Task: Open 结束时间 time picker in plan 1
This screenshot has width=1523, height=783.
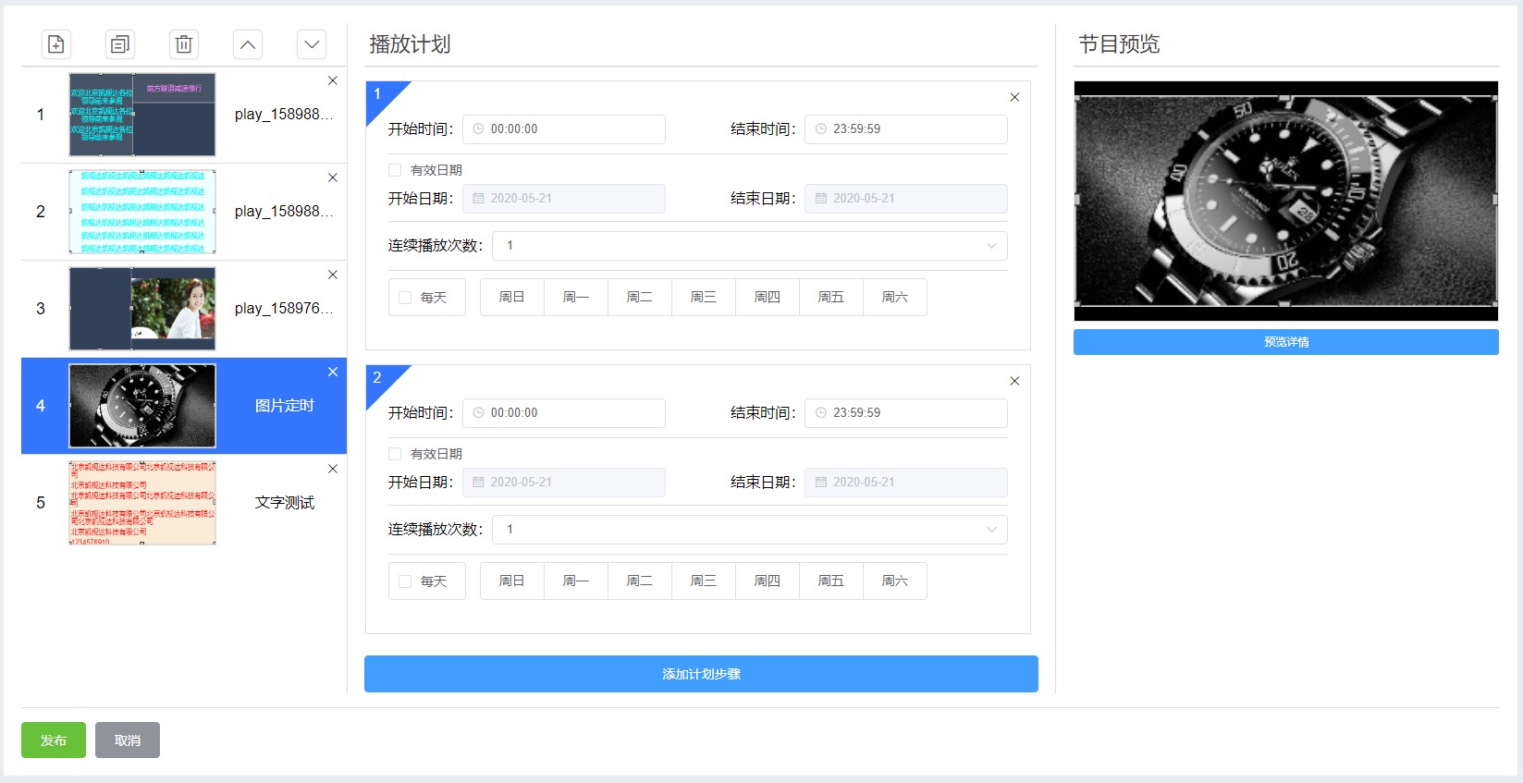Action: point(905,129)
